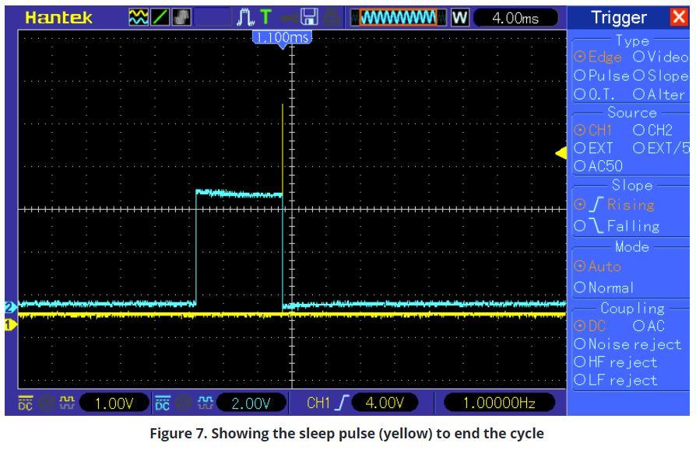Click the grayed-out USB connection icon
This screenshot has width=696, height=450.
click(289, 18)
